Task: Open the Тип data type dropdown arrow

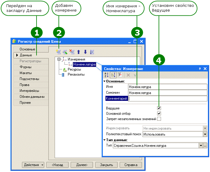Action: 201,146
